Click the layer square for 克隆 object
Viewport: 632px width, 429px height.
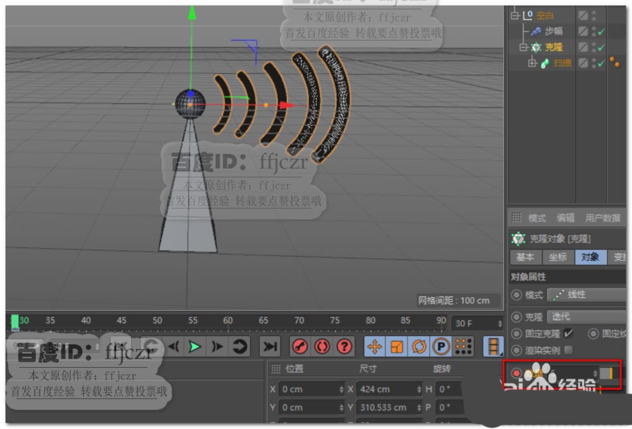[x=583, y=47]
